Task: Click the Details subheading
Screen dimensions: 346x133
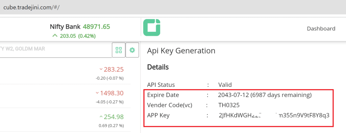Action: [158, 67]
